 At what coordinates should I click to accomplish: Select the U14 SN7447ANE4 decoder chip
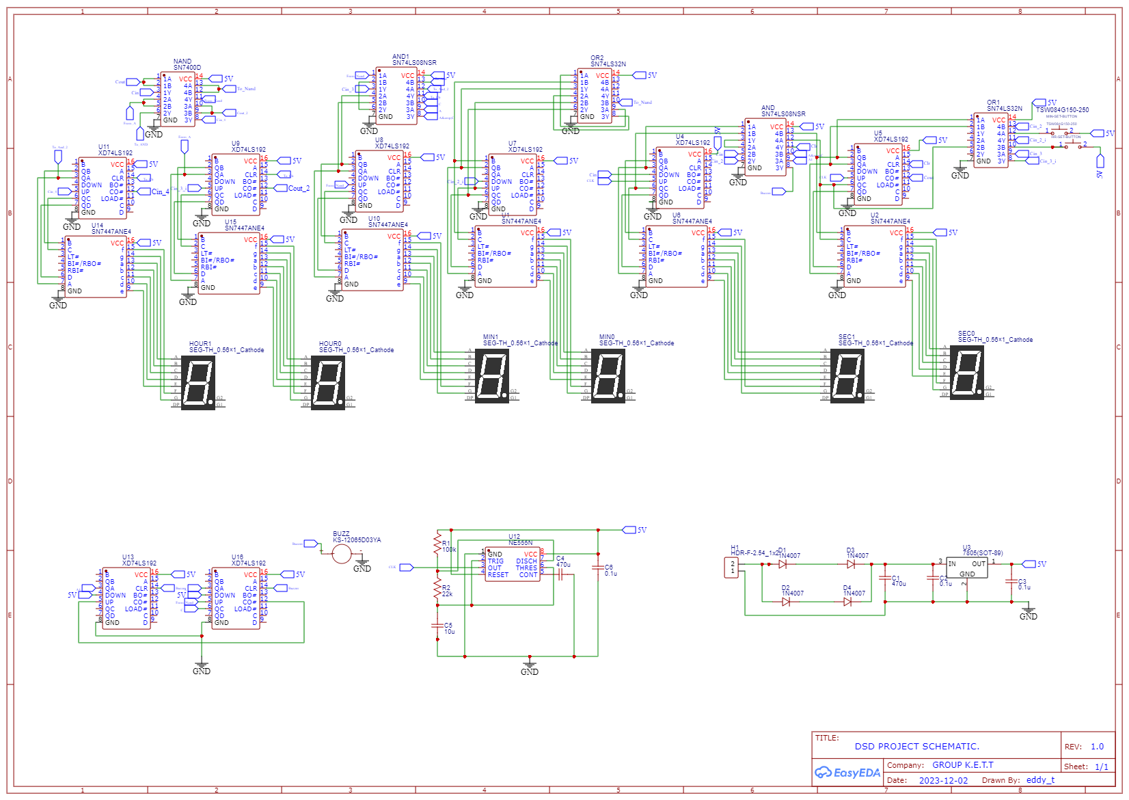pyautogui.click(x=96, y=267)
